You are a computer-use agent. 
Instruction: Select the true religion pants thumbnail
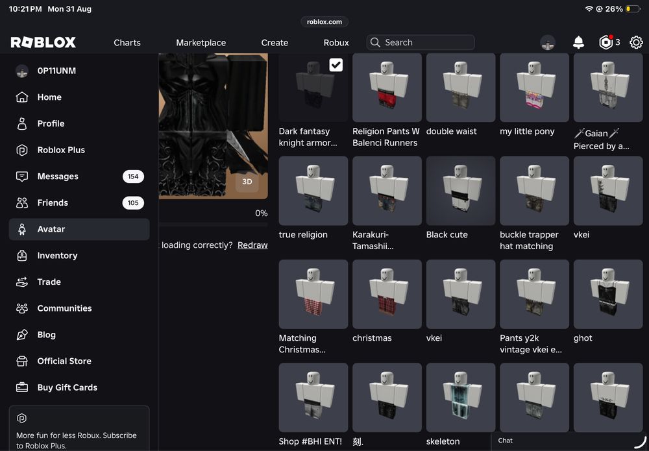pyautogui.click(x=313, y=191)
